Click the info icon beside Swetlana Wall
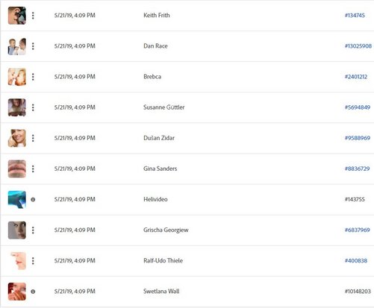374x308 pixels. (33, 292)
